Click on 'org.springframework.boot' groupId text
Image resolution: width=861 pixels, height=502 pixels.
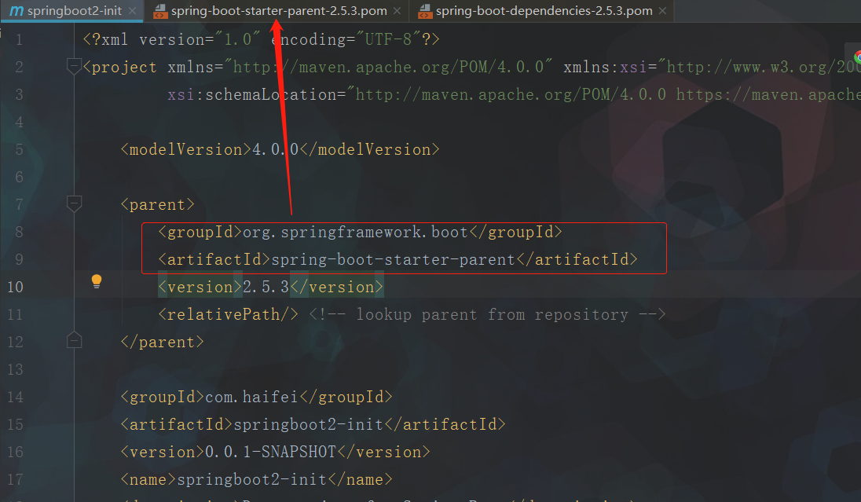pos(355,232)
